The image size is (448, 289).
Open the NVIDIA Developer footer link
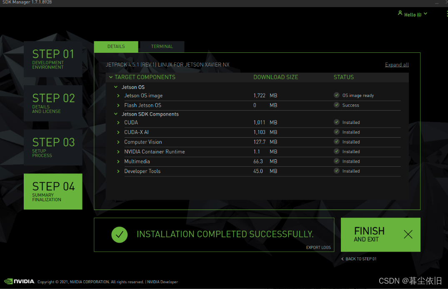pyautogui.click(x=162, y=282)
